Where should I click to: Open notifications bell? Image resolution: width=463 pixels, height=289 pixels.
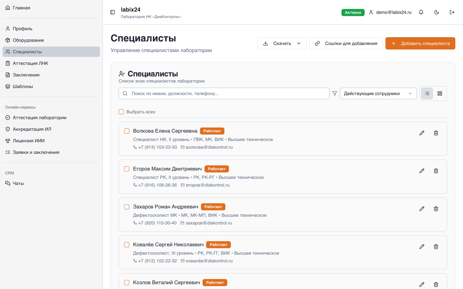421,12
